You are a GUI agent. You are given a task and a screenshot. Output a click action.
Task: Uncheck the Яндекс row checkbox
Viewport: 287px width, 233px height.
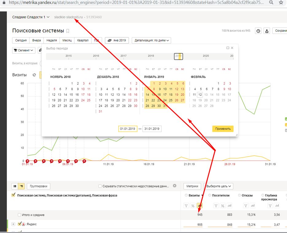[20, 224]
